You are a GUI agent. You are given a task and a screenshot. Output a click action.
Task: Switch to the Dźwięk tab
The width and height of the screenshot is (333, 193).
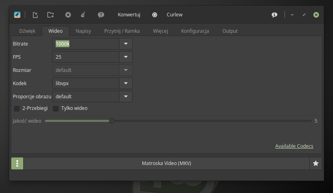27,31
